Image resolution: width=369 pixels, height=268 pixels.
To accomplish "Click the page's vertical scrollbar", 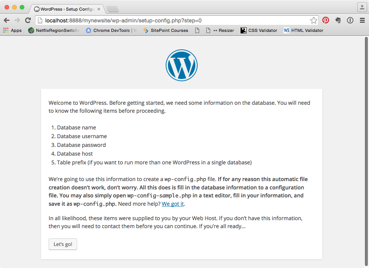I will (x=366, y=151).
